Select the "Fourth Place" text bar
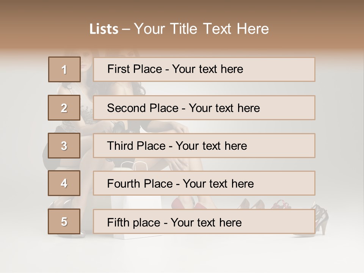This screenshot has width=364, height=273. (204, 183)
